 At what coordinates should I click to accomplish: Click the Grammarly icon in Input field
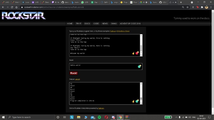[x=139, y=66]
